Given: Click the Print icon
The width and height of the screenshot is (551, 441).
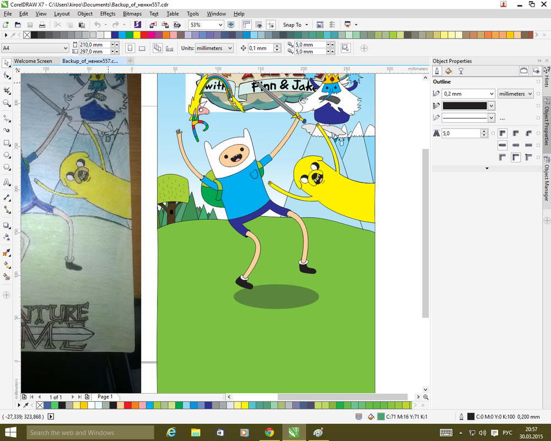Looking at the screenshot, I should [x=42, y=25].
